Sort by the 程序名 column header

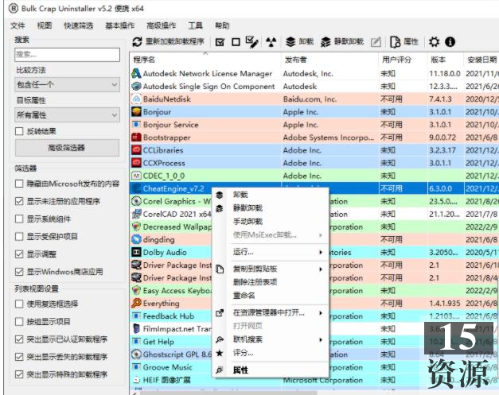205,59
